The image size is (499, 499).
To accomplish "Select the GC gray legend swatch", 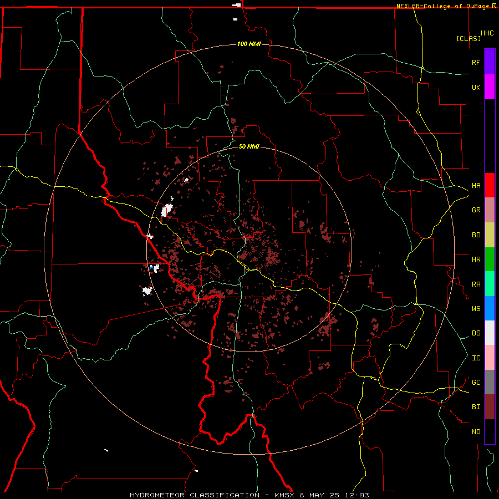I will (x=490, y=382).
